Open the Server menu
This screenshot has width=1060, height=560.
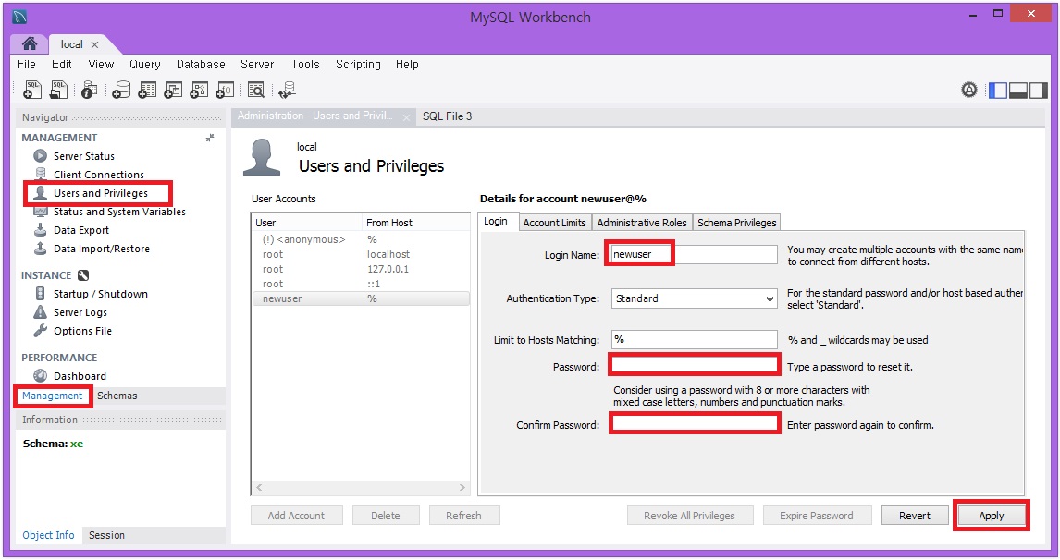coord(257,65)
